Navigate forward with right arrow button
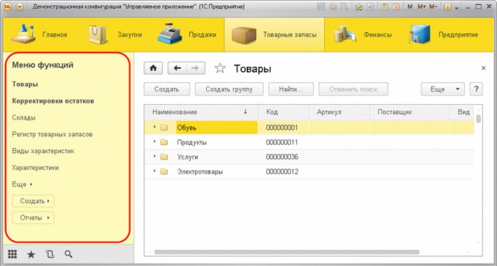 (196, 68)
